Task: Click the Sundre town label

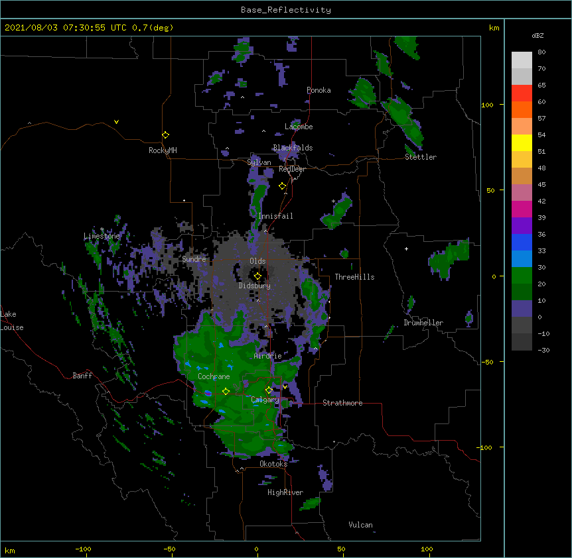Action: (194, 259)
